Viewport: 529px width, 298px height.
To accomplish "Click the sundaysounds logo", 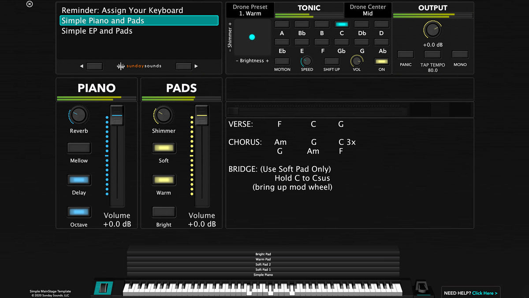I will pos(139,66).
